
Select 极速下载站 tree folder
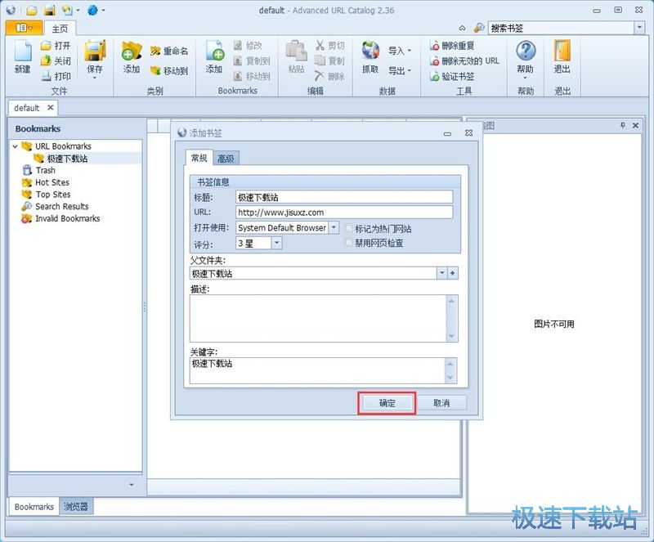tap(67, 159)
